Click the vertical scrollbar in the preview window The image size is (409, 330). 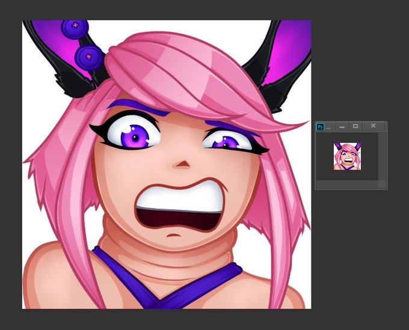(382, 156)
